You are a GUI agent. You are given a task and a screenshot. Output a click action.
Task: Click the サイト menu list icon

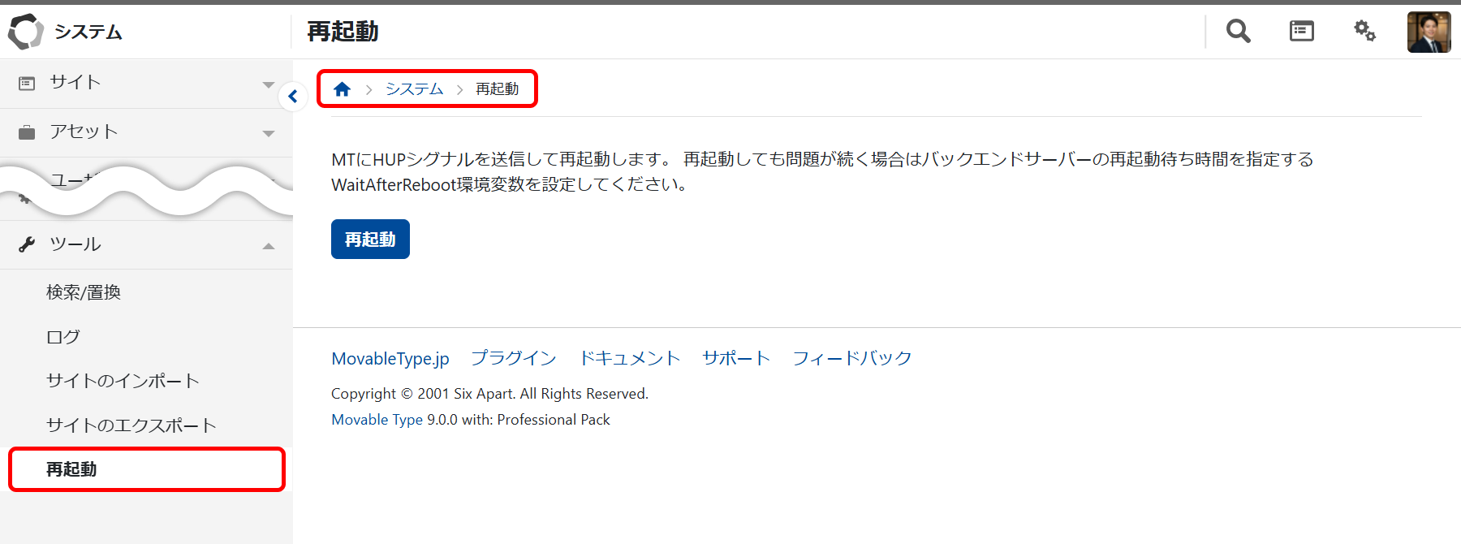click(27, 83)
